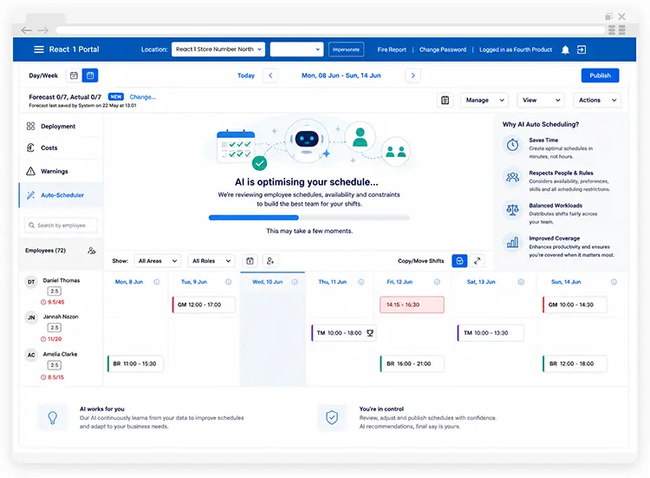The image size is (650, 478).
Task: Click the browser back arrow
Action: pyautogui.click(x=27, y=30)
